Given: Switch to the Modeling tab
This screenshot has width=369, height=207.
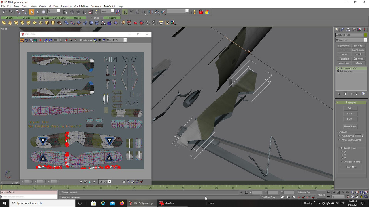Looking at the screenshot, I should [112, 18].
